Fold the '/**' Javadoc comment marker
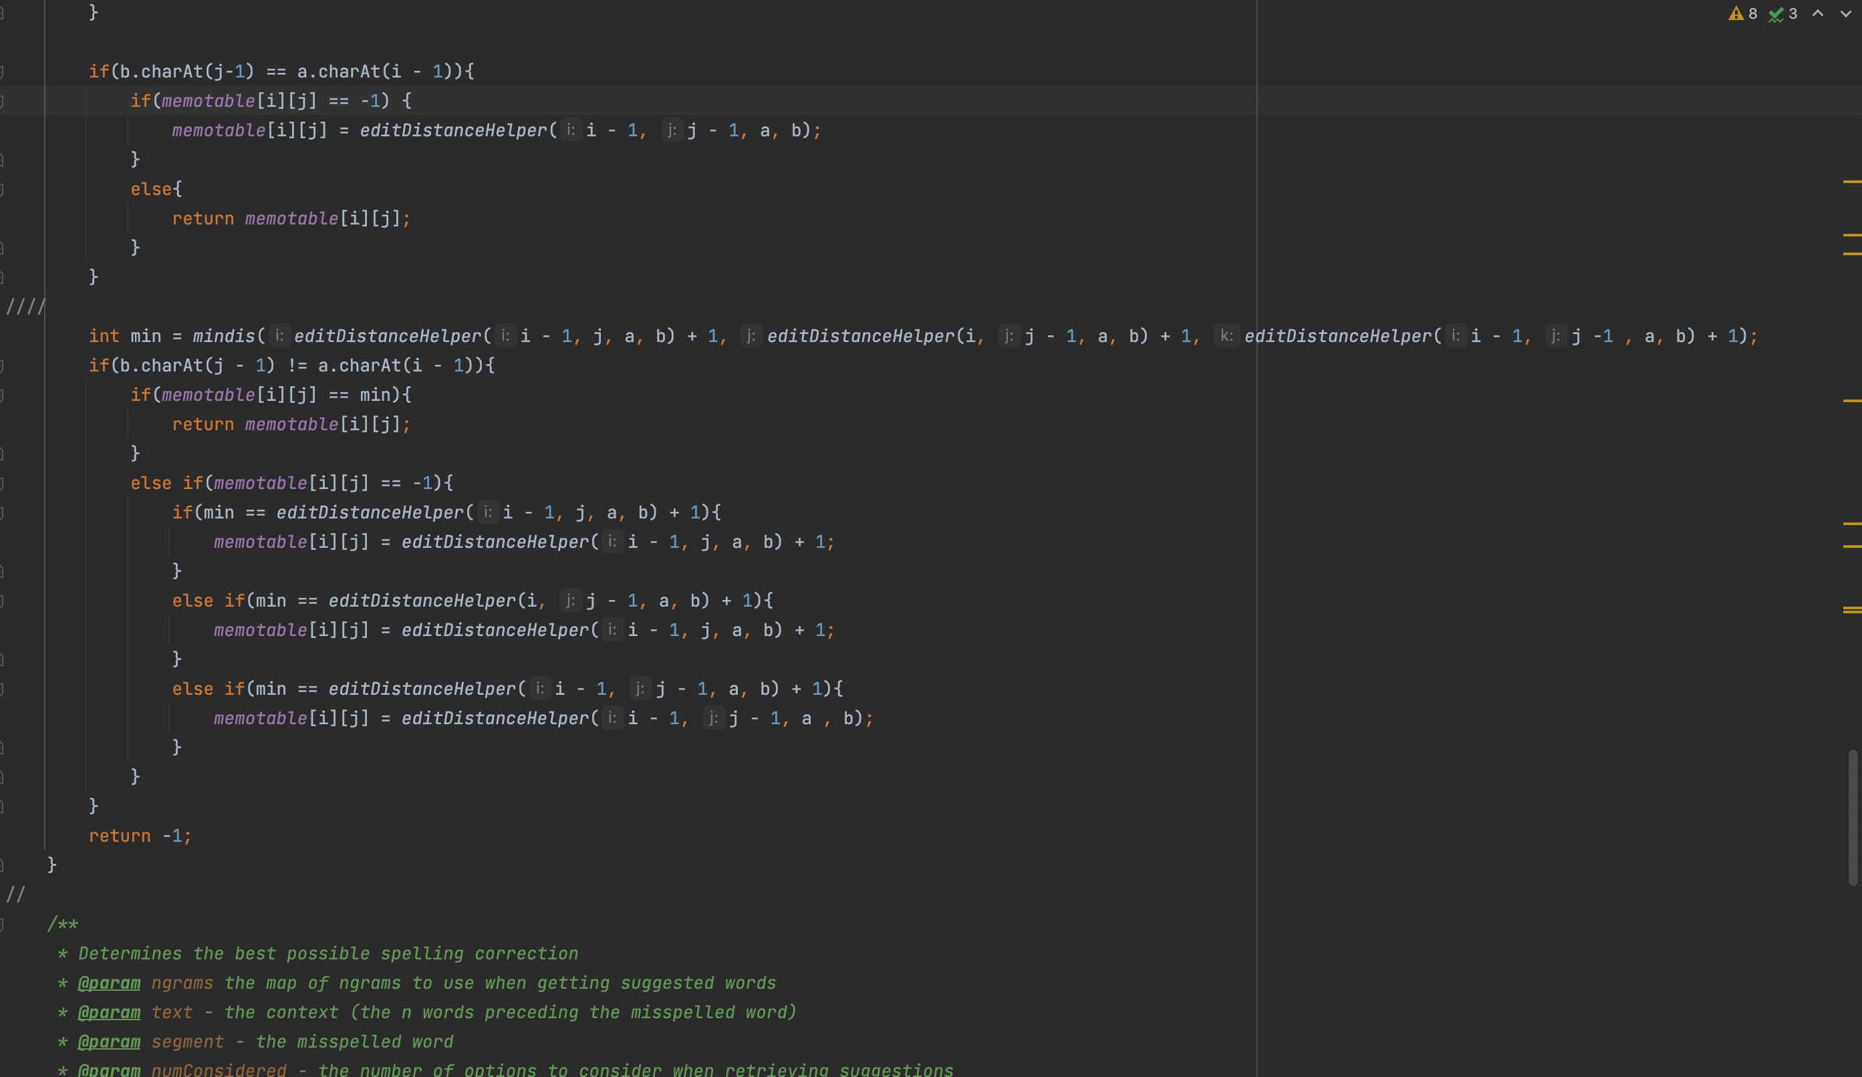The width and height of the screenshot is (1862, 1077). coord(2,924)
